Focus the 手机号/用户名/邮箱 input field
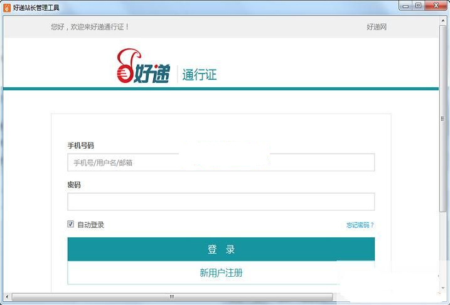450x305 pixels. click(x=221, y=163)
